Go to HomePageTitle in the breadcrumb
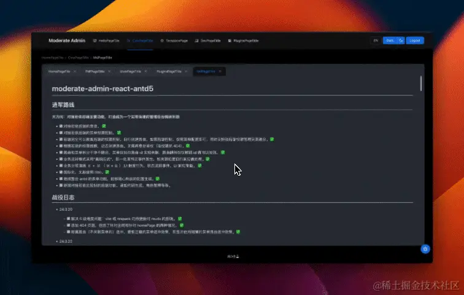 [52, 58]
